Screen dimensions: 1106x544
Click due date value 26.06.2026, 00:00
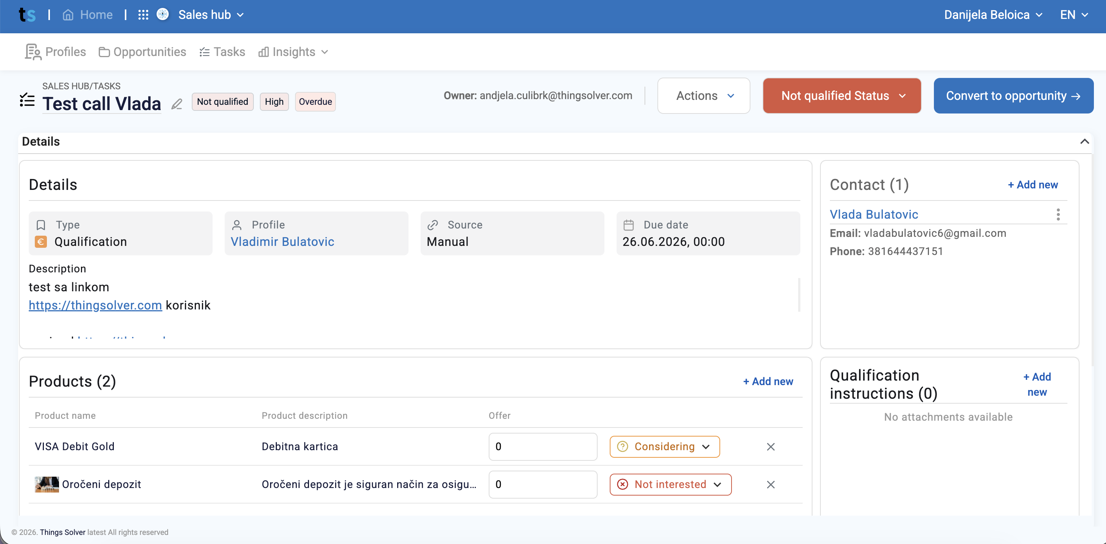(x=673, y=242)
